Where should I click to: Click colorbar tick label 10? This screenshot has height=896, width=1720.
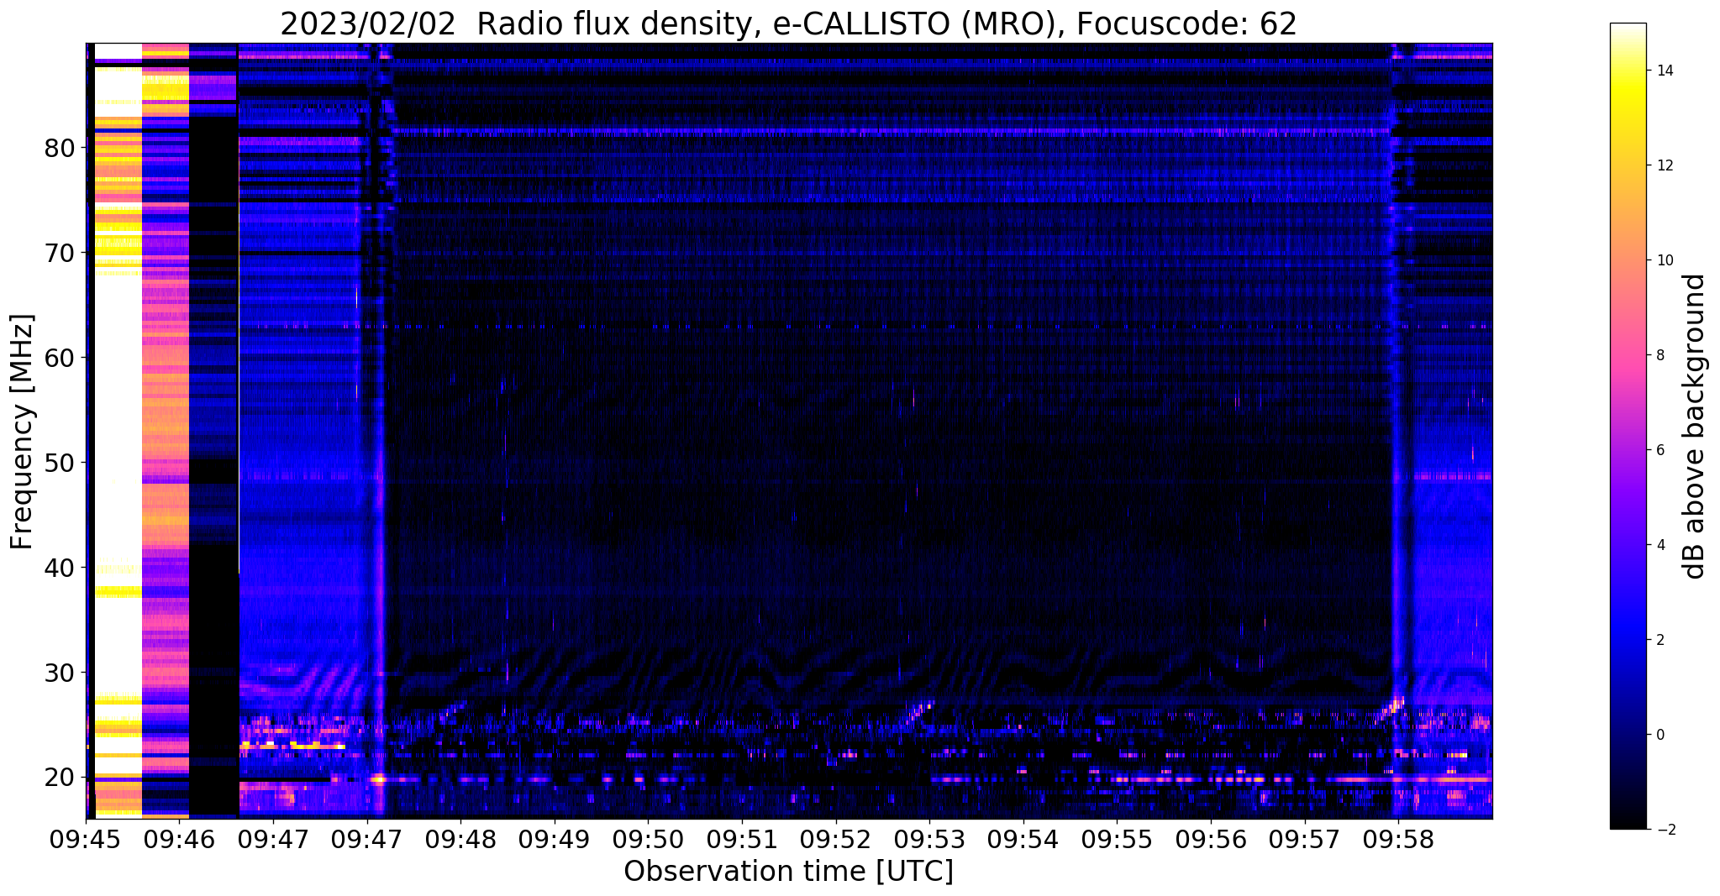(x=1663, y=260)
